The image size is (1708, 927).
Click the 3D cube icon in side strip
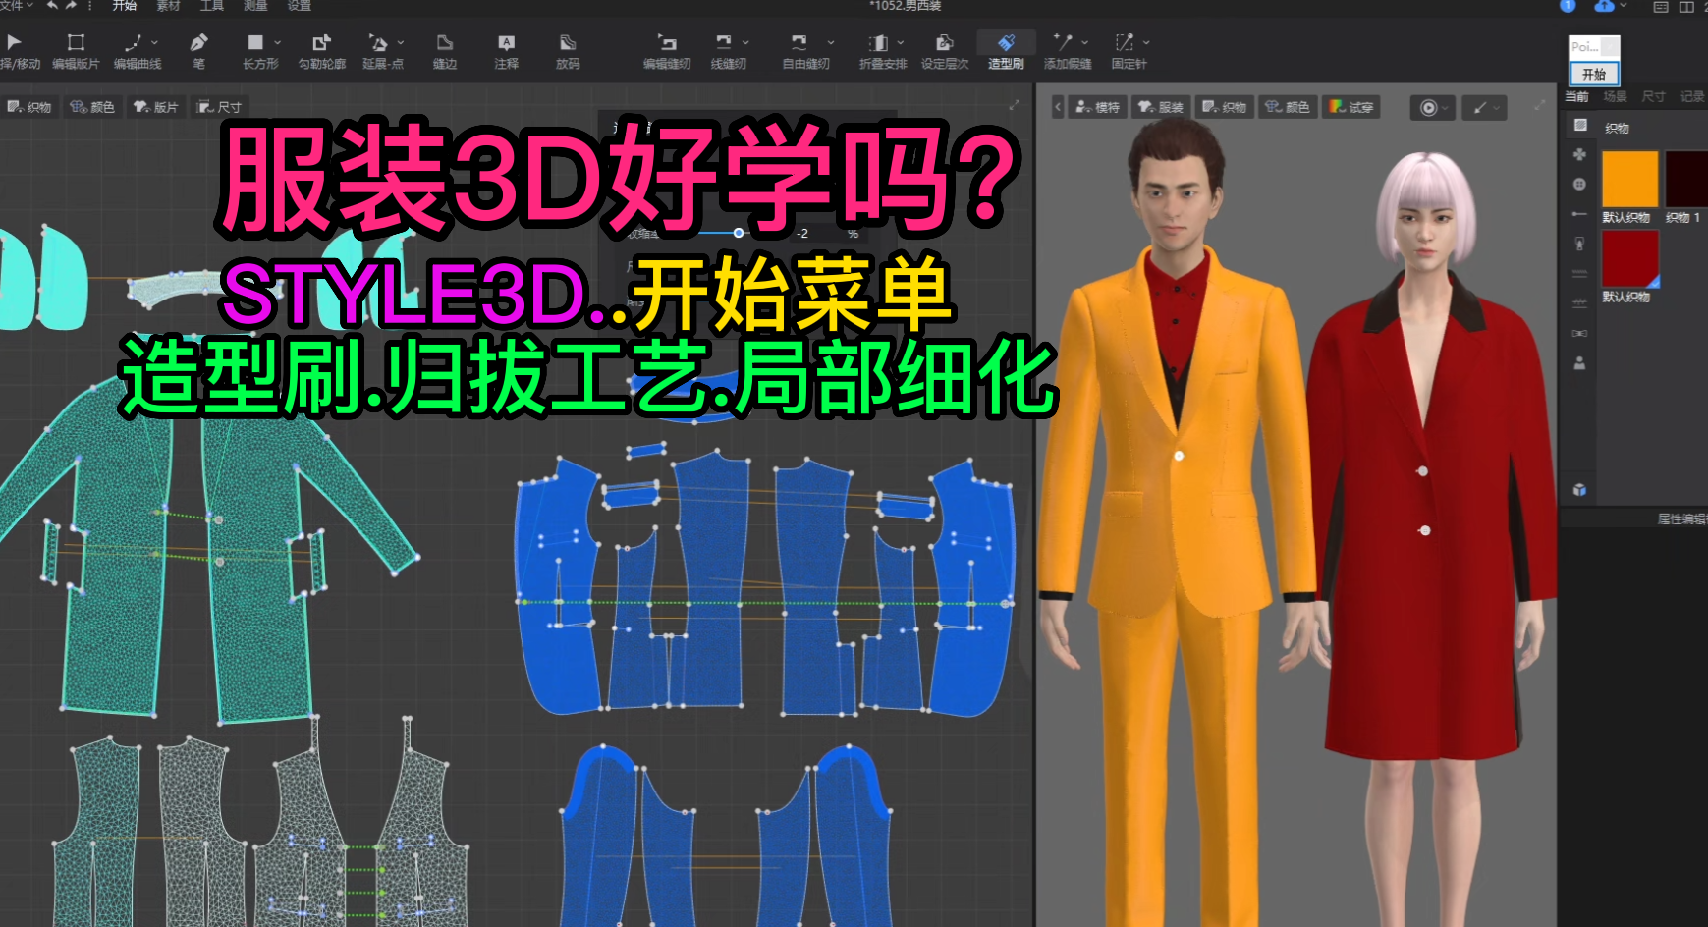point(1579,489)
